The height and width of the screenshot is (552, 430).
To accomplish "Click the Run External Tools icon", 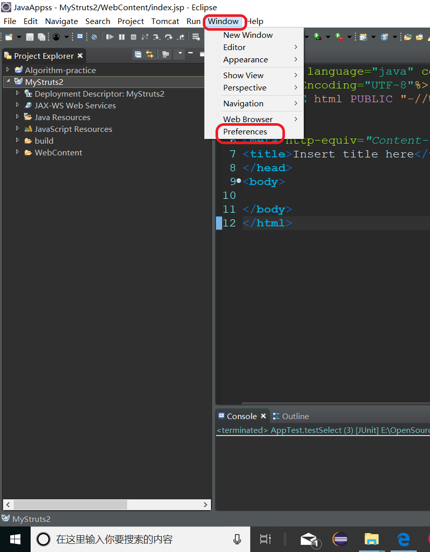I will coord(339,37).
